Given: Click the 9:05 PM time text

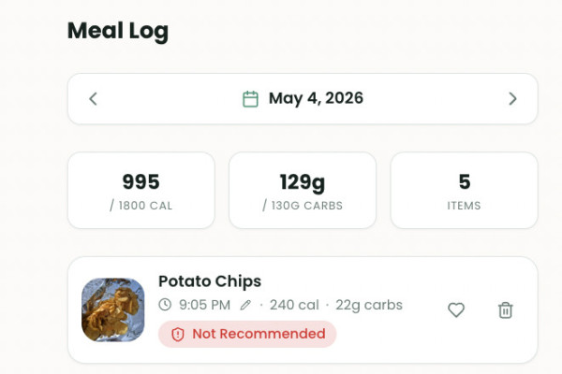Looking at the screenshot, I should [204, 305].
